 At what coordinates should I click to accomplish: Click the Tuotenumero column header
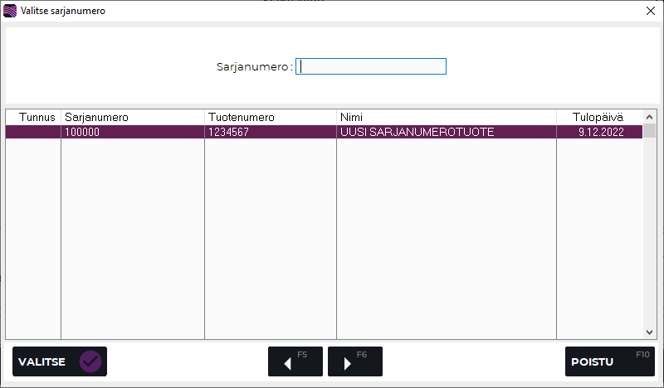tap(270, 117)
